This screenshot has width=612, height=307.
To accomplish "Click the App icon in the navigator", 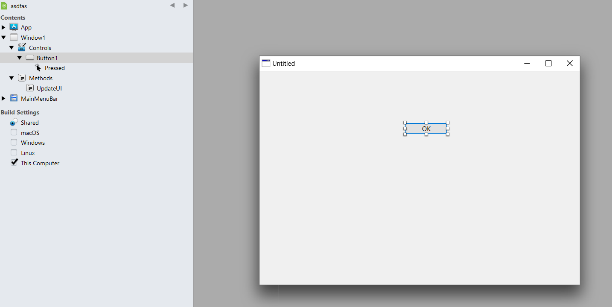I will point(14,27).
